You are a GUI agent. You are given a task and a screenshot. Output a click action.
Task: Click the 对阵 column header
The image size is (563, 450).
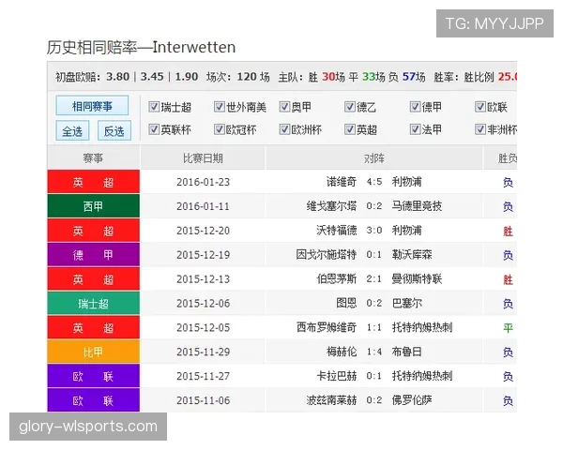(374, 157)
